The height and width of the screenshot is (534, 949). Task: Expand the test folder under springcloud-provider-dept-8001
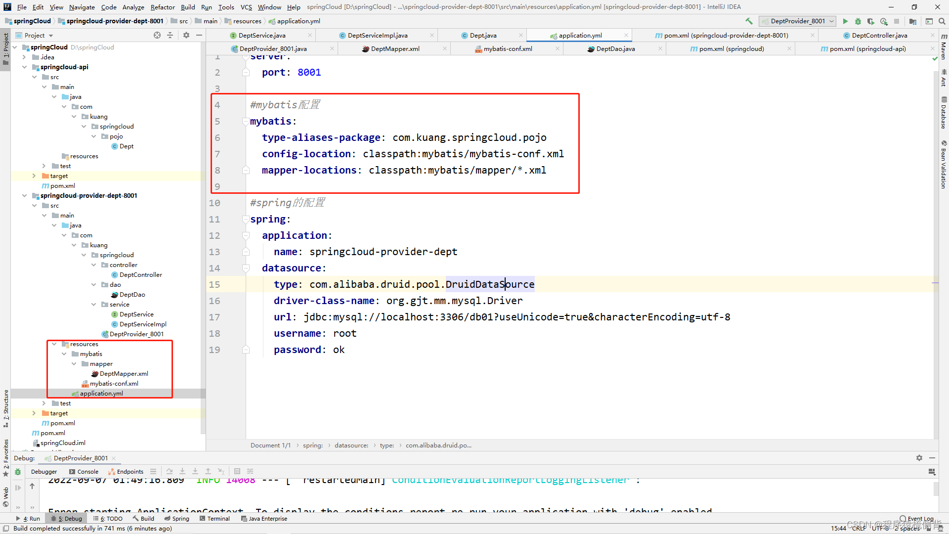tap(44, 403)
